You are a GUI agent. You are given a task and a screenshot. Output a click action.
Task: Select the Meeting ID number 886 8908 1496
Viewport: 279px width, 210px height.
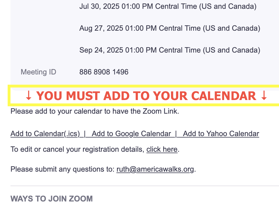click(104, 72)
